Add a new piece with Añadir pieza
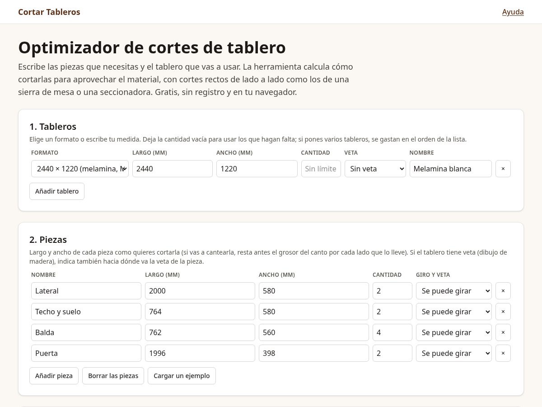The image size is (542, 407). point(54,376)
